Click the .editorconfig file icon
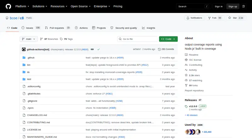The width and height of the screenshot is (252, 139). (x=24, y=87)
